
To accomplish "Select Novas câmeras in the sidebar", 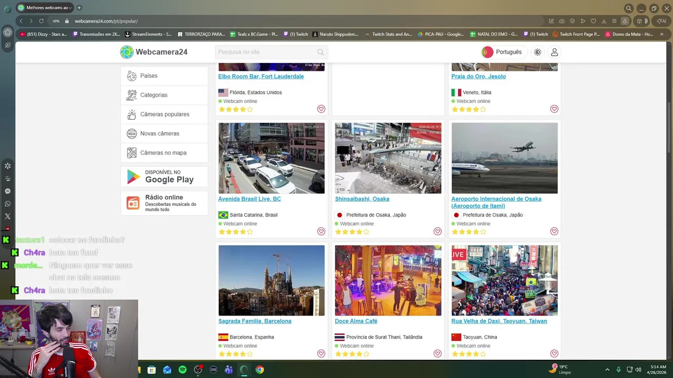I will tap(164, 133).
